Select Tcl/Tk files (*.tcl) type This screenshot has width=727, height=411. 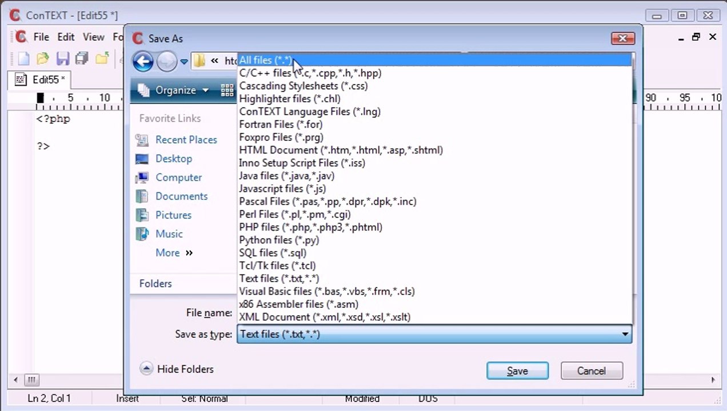pos(435,265)
